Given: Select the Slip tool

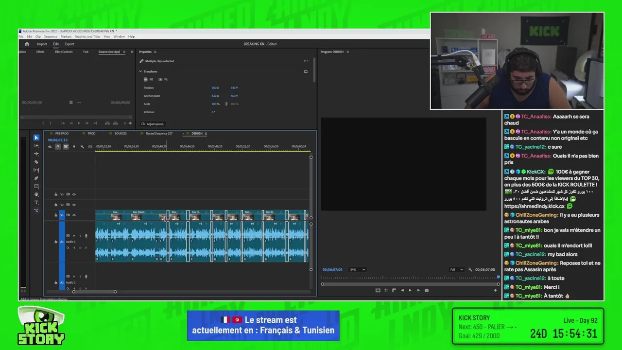Looking at the screenshot, I should pos(36,170).
